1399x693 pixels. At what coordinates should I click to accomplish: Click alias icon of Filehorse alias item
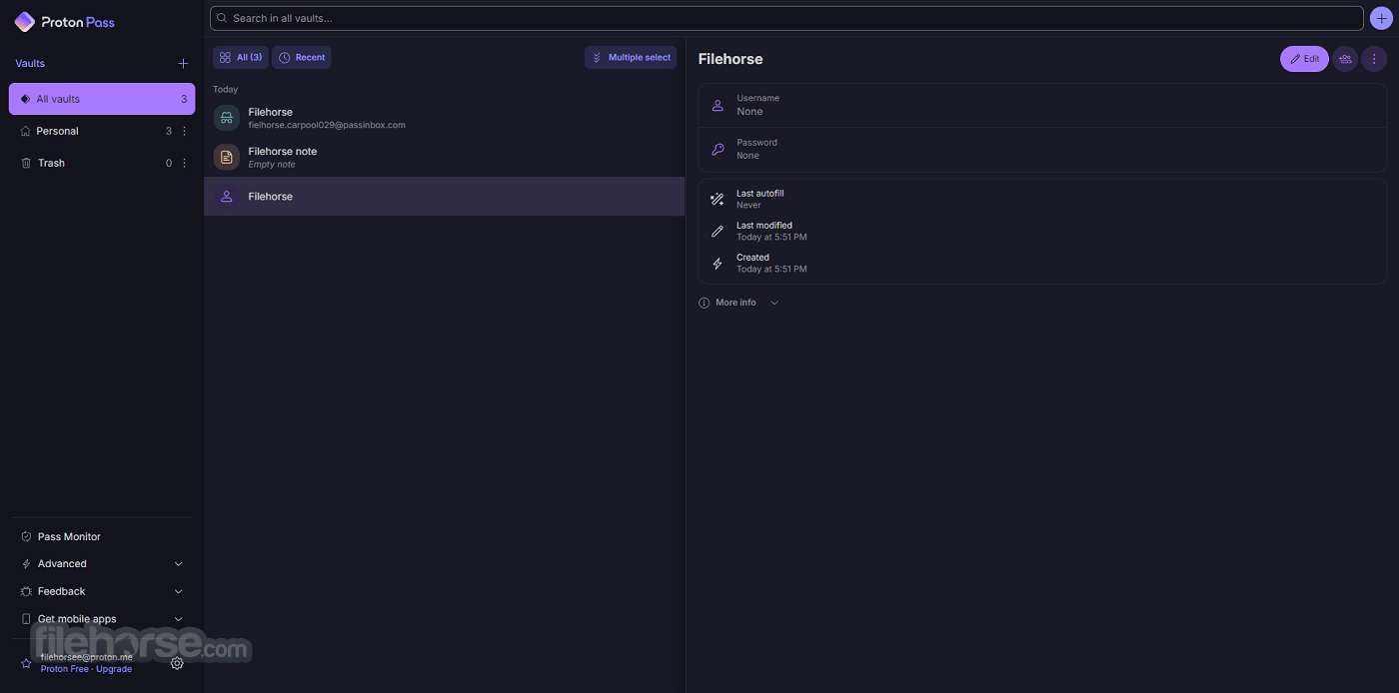coord(227,118)
